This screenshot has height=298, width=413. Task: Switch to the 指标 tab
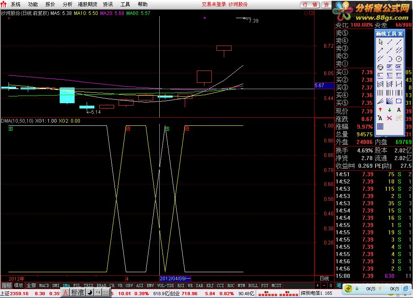click(x=6, y=285)
